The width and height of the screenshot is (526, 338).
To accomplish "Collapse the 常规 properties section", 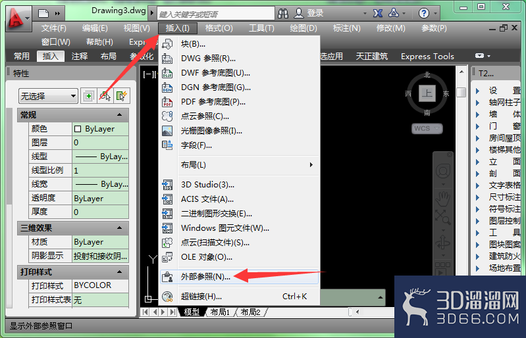I will click(119, 115).
